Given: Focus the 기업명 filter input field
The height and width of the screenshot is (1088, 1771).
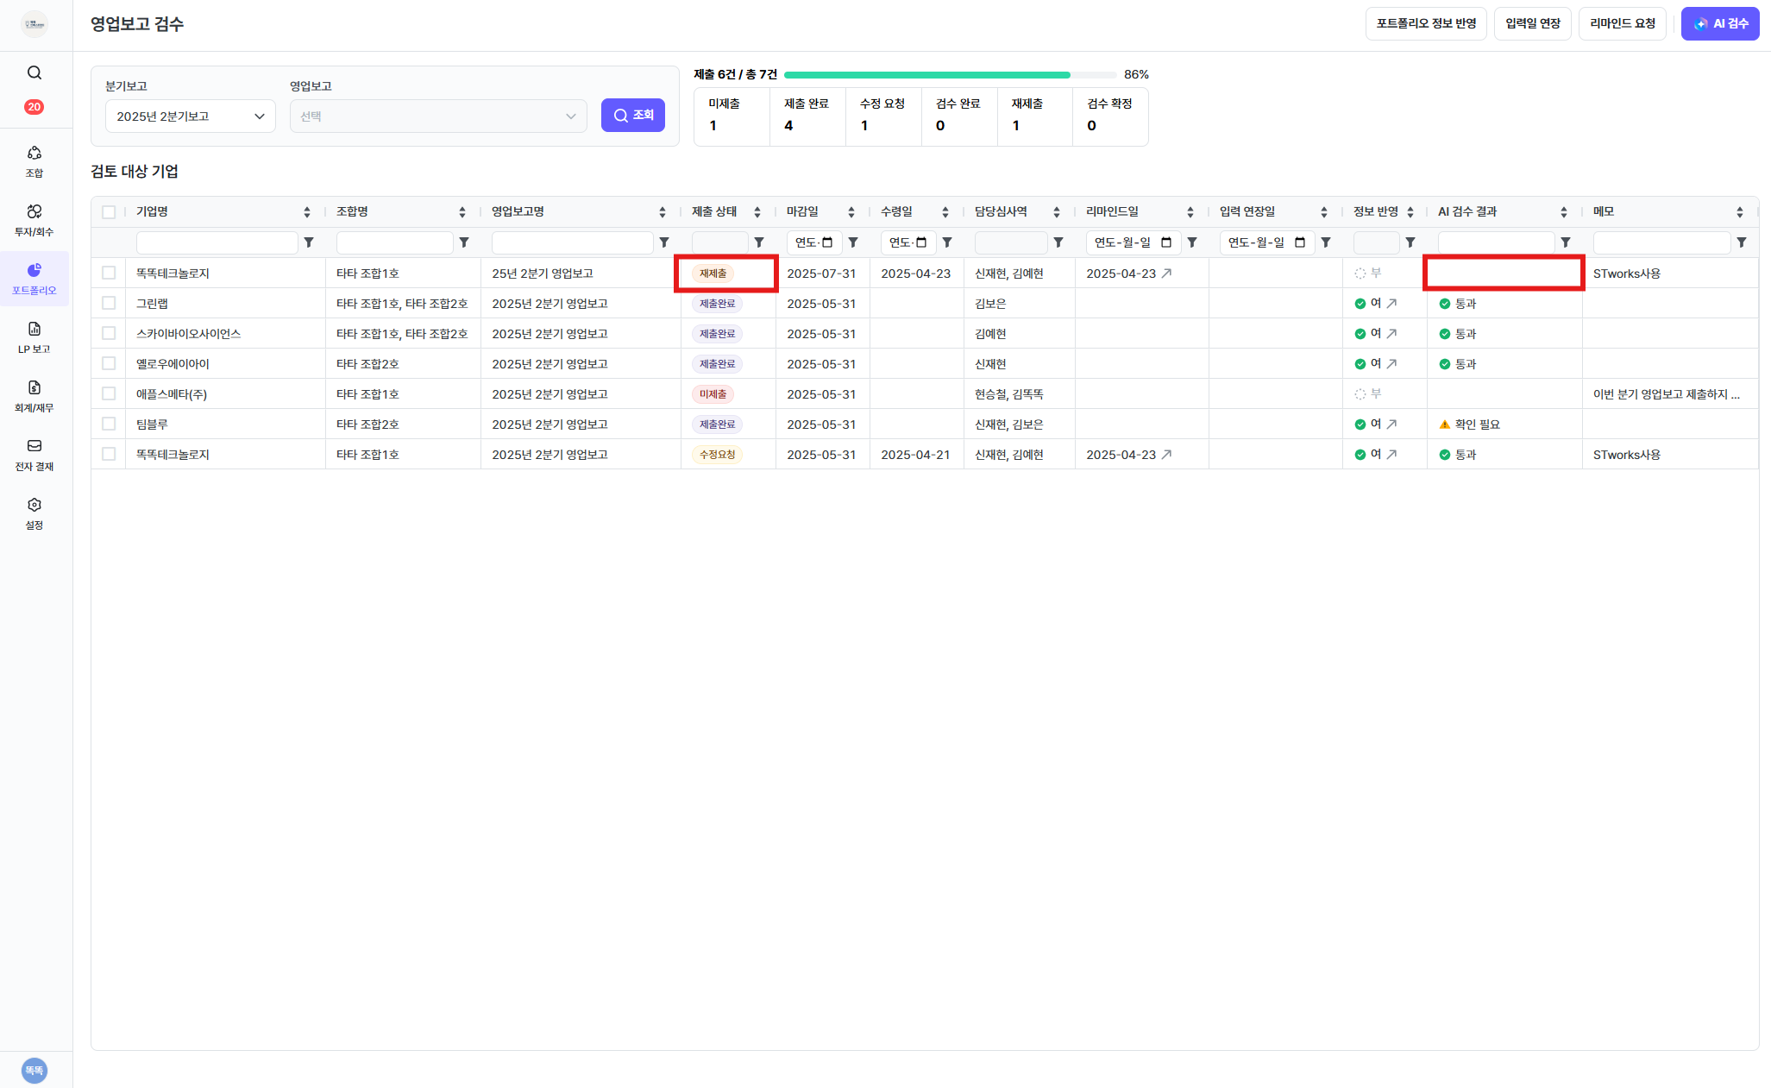Looking at the screenshot, I should [x=217, y=242].
